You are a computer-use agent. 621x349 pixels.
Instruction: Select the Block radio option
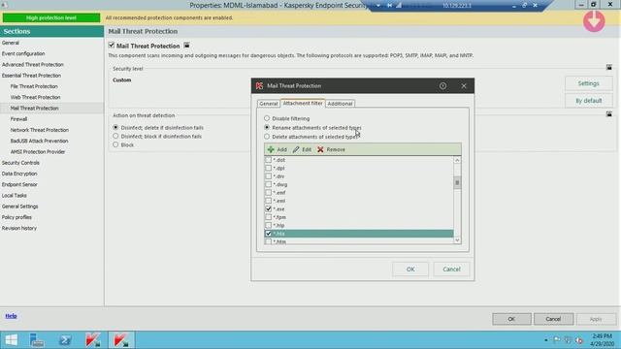[x=115, y=144]
